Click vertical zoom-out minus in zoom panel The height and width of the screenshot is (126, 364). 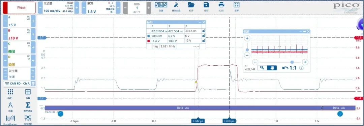(x=247, y=55)
